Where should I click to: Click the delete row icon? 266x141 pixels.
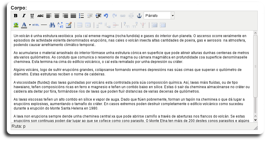click(x=115, y=25)
